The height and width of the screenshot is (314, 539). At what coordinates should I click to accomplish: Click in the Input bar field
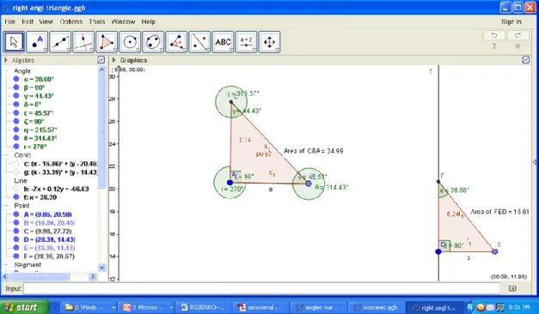click(x=261, y=288)
